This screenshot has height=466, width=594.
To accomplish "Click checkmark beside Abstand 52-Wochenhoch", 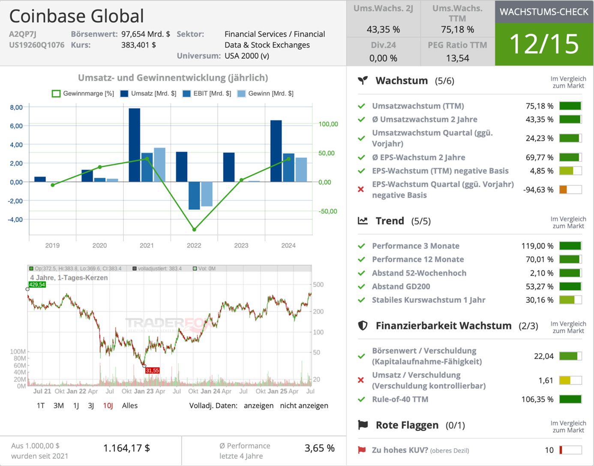I will coord(361,273).
